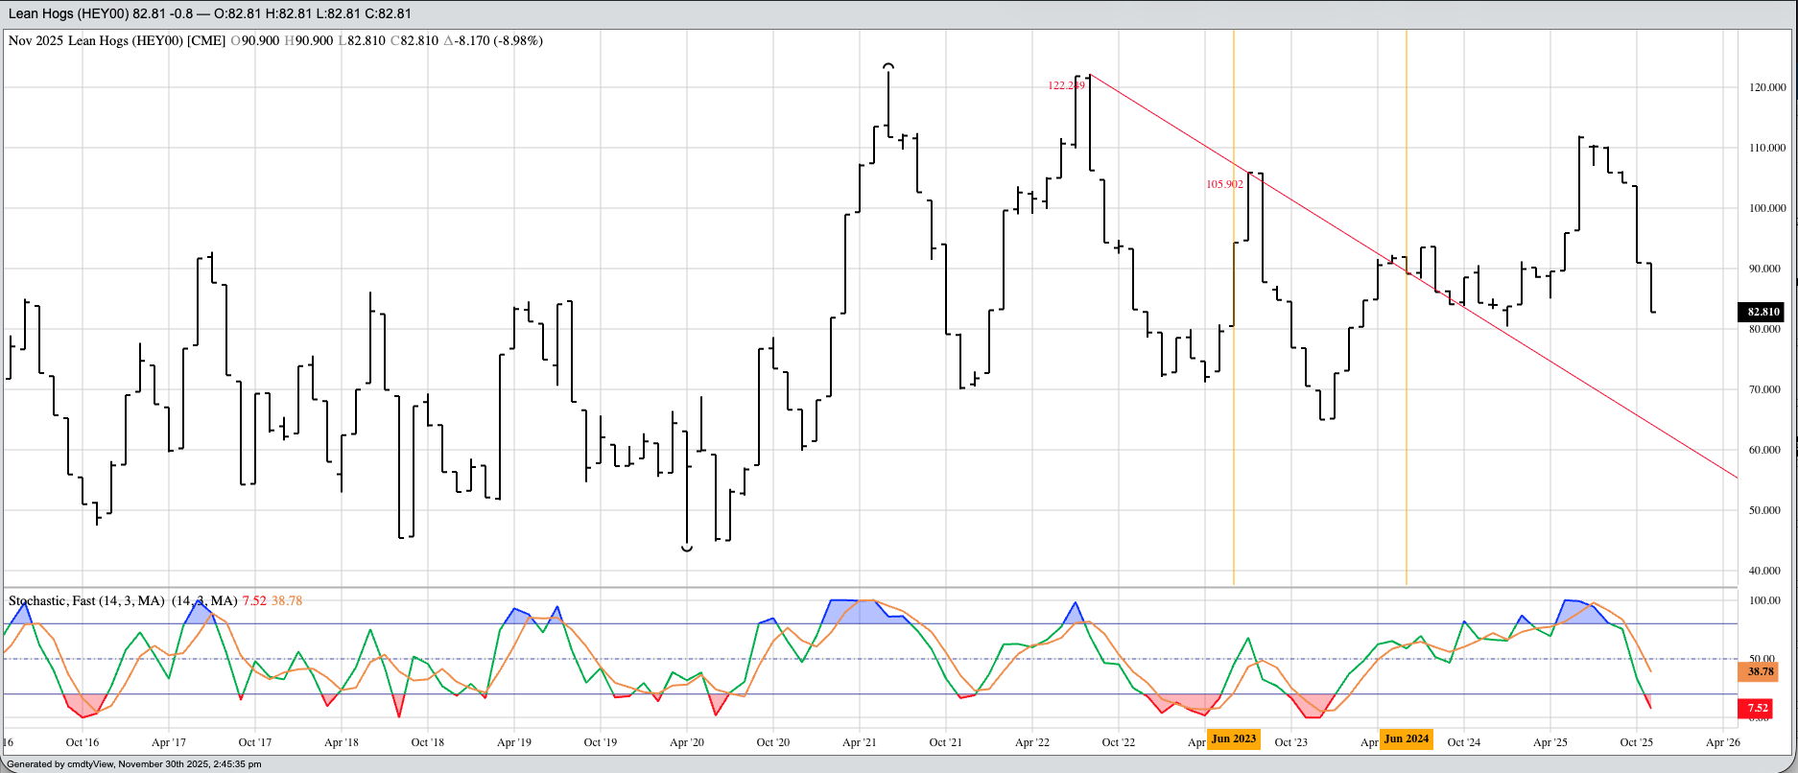Click the [CME] exchange label
This screenshot has width=1798, height=773.
point(206,41)
